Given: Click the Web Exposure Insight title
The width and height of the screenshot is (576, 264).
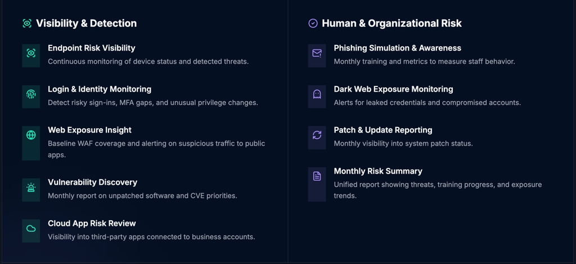Looking at the screenshot, I should (89, 130).
